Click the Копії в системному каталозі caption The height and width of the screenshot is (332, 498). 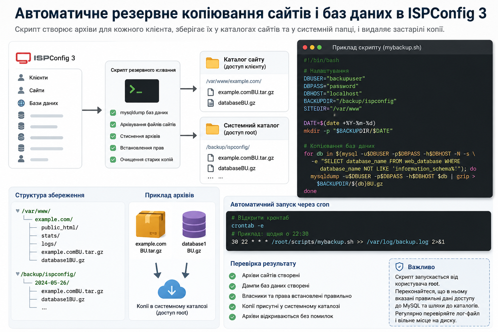point(172,309)
